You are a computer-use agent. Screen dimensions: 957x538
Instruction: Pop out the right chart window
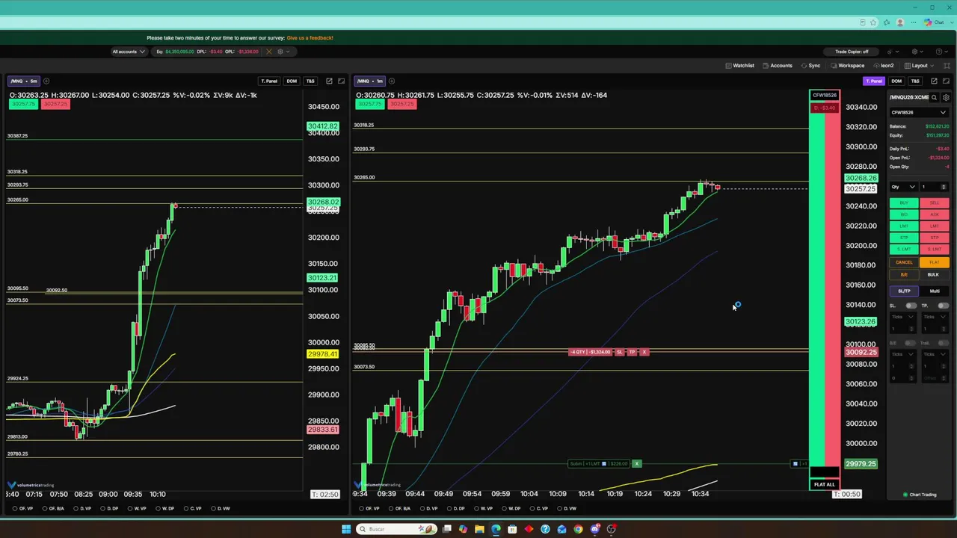(x=934, y=81)
